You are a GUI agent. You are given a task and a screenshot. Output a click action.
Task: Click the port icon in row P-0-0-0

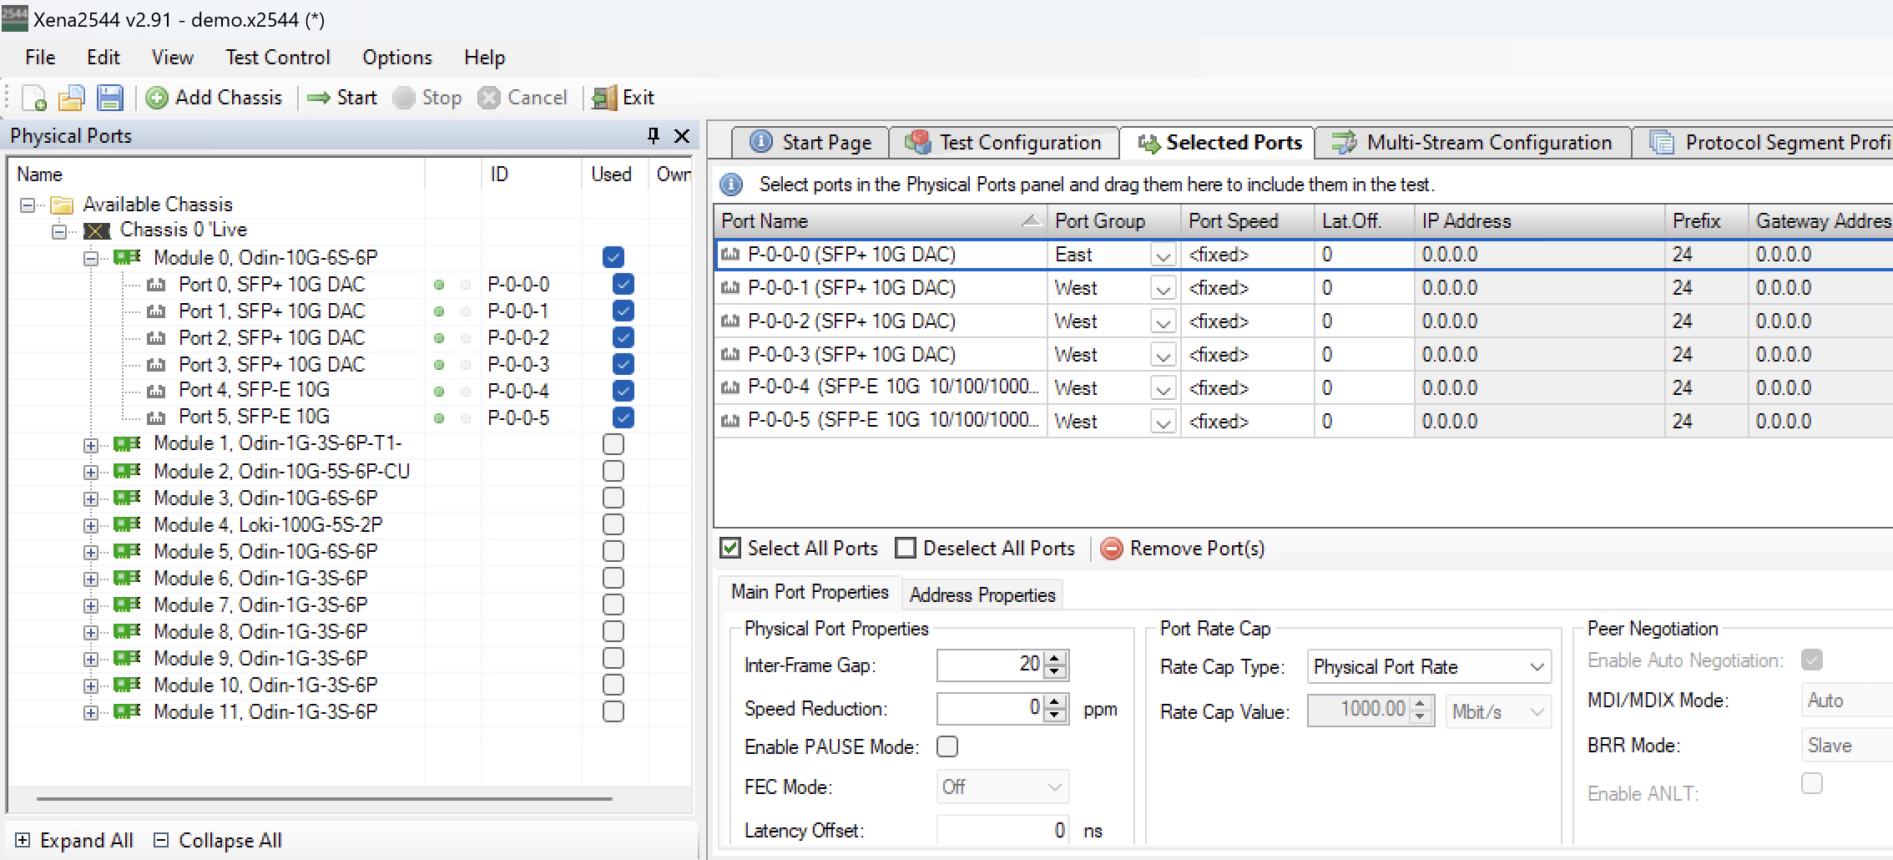pos(730,255)
